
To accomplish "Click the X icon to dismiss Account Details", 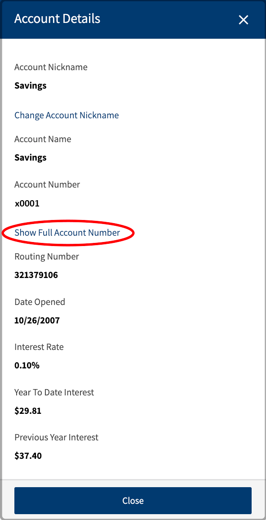I will [x=243, y=20].
